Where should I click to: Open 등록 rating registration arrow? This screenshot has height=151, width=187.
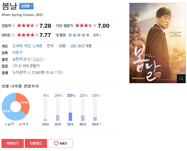97,35
